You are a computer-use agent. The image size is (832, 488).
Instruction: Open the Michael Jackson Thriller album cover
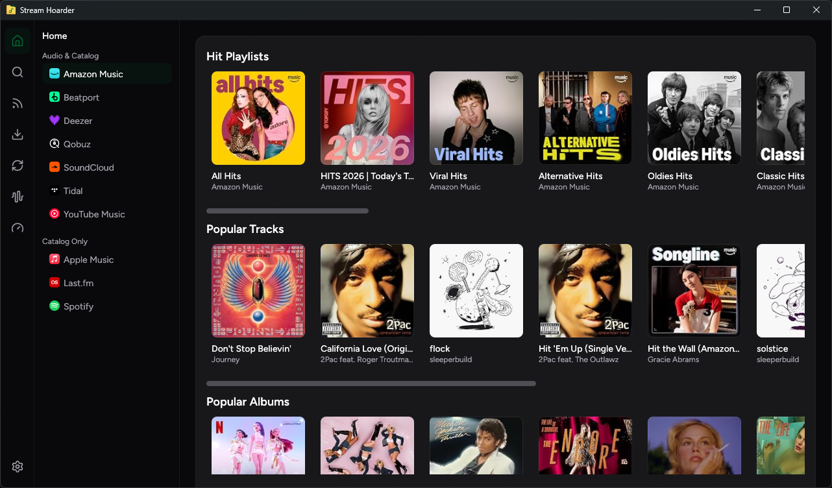coord(476,445)
